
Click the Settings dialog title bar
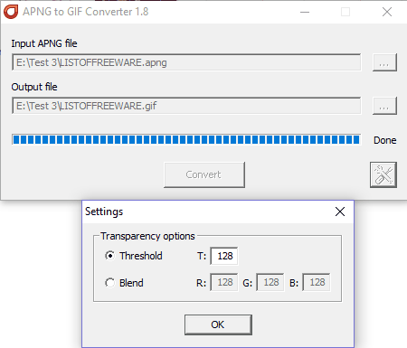click(208, 212)
